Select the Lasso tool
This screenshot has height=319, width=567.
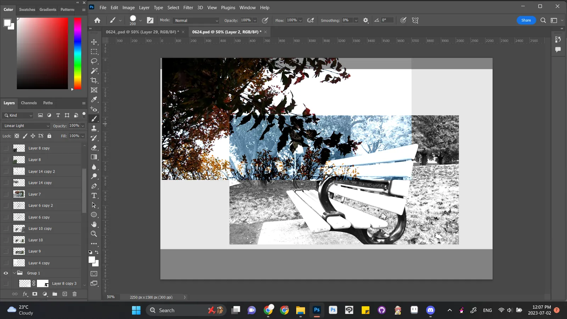pos(94,61)
